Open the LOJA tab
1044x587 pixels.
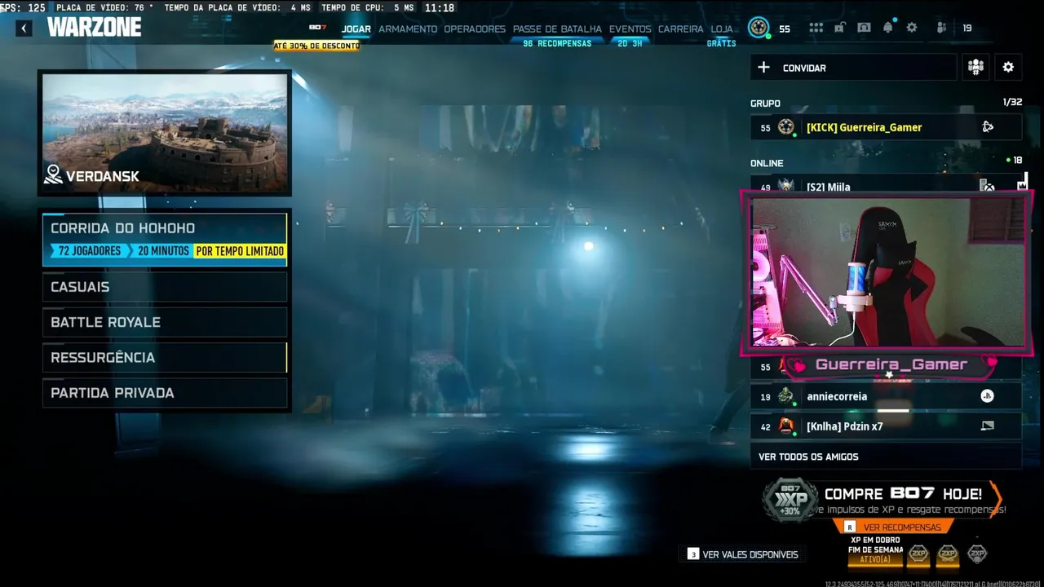[x=722, y=29]
